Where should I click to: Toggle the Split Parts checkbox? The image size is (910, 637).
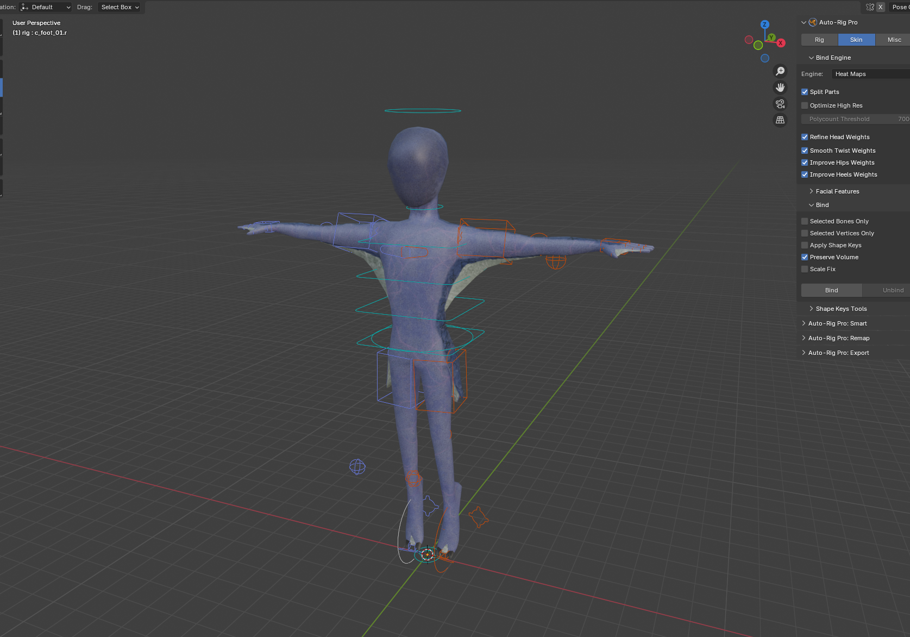click(805, 92)
